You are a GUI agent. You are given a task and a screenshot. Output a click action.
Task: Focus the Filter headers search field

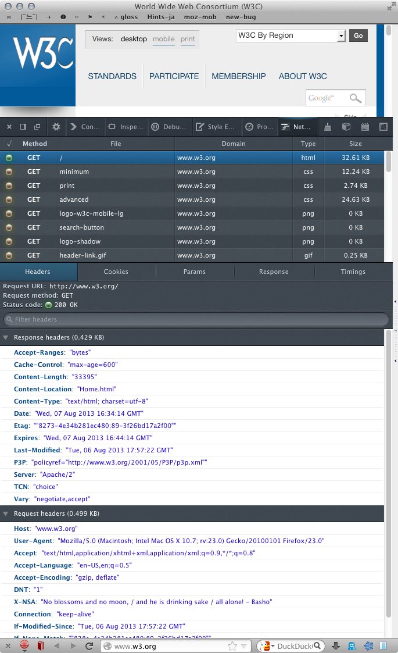196,319
